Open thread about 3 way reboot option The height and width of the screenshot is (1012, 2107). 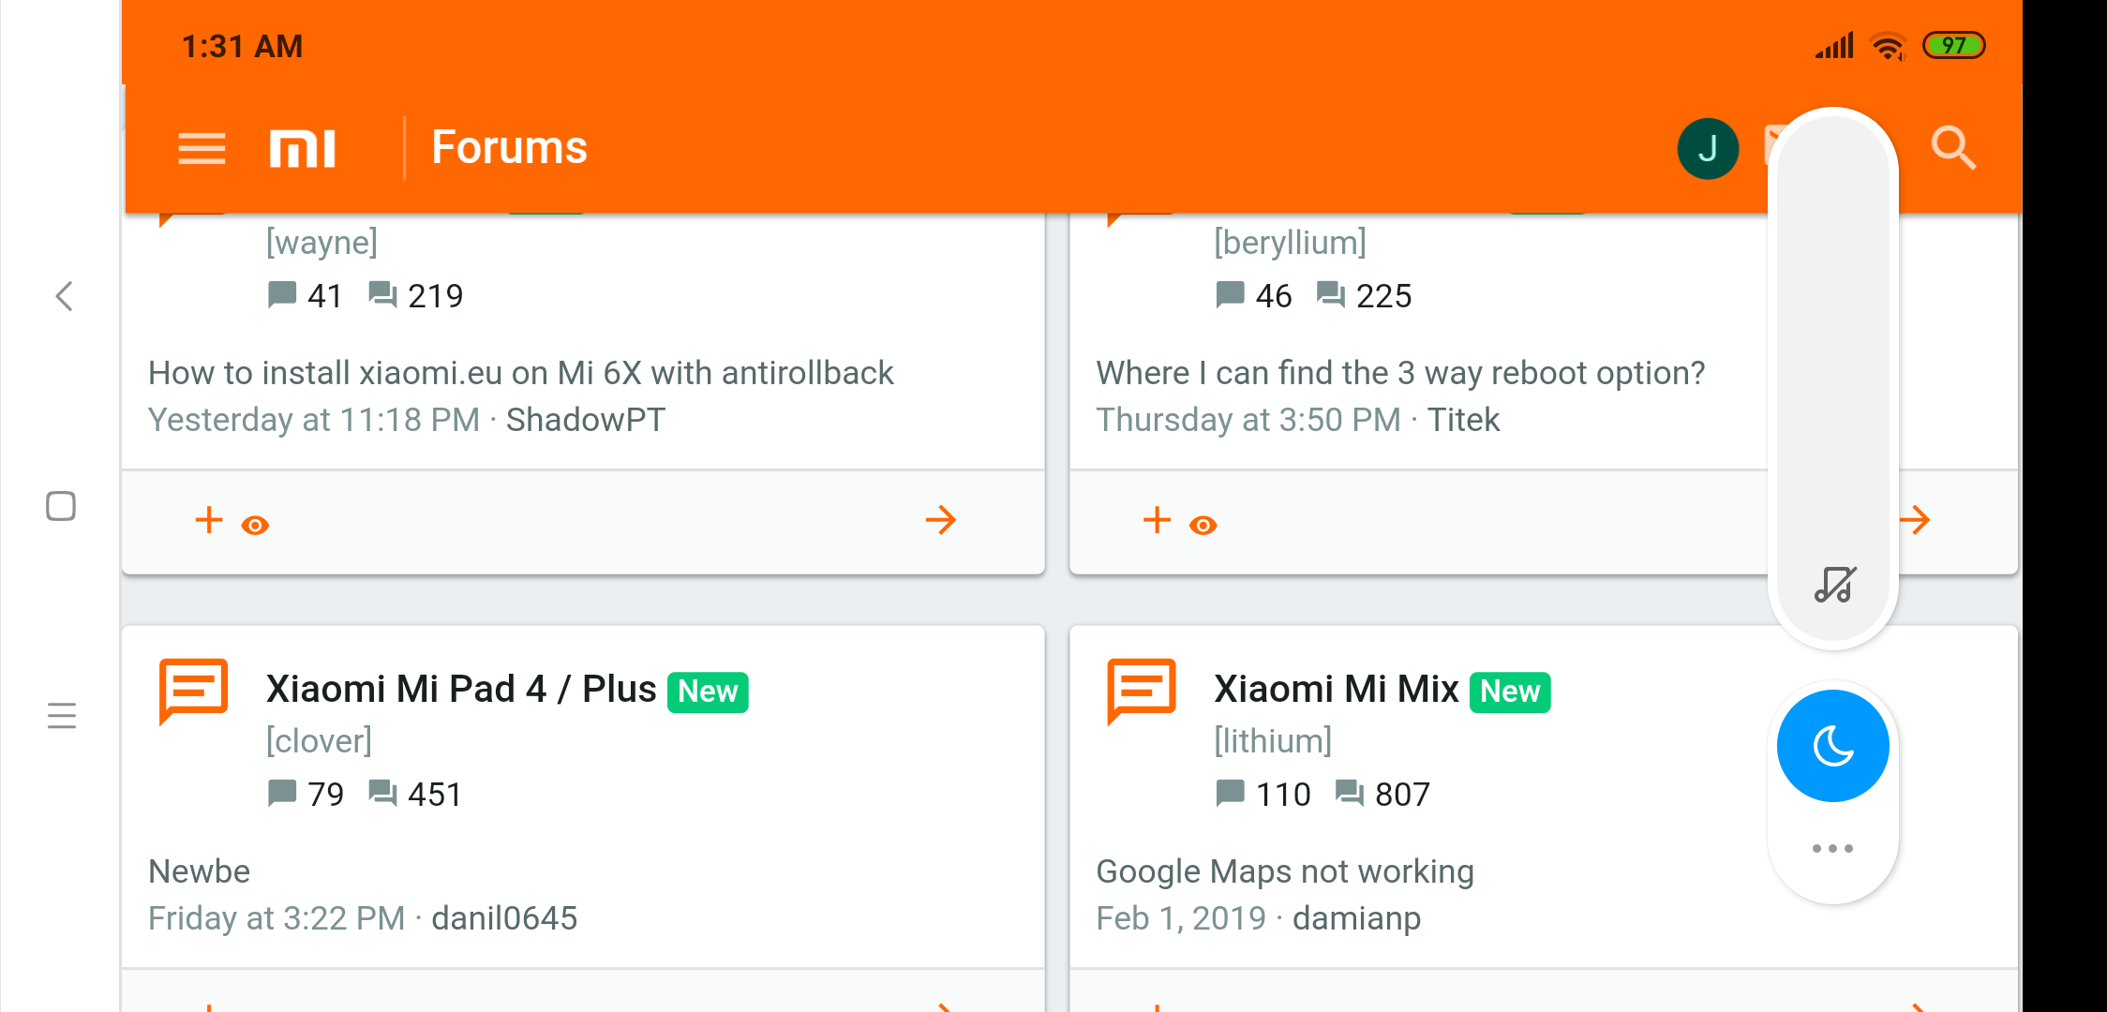point(1400,373)
